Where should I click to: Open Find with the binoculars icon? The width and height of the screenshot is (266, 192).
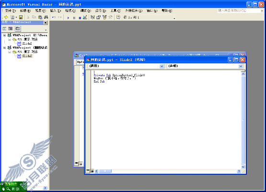click(x=46, y=17)
